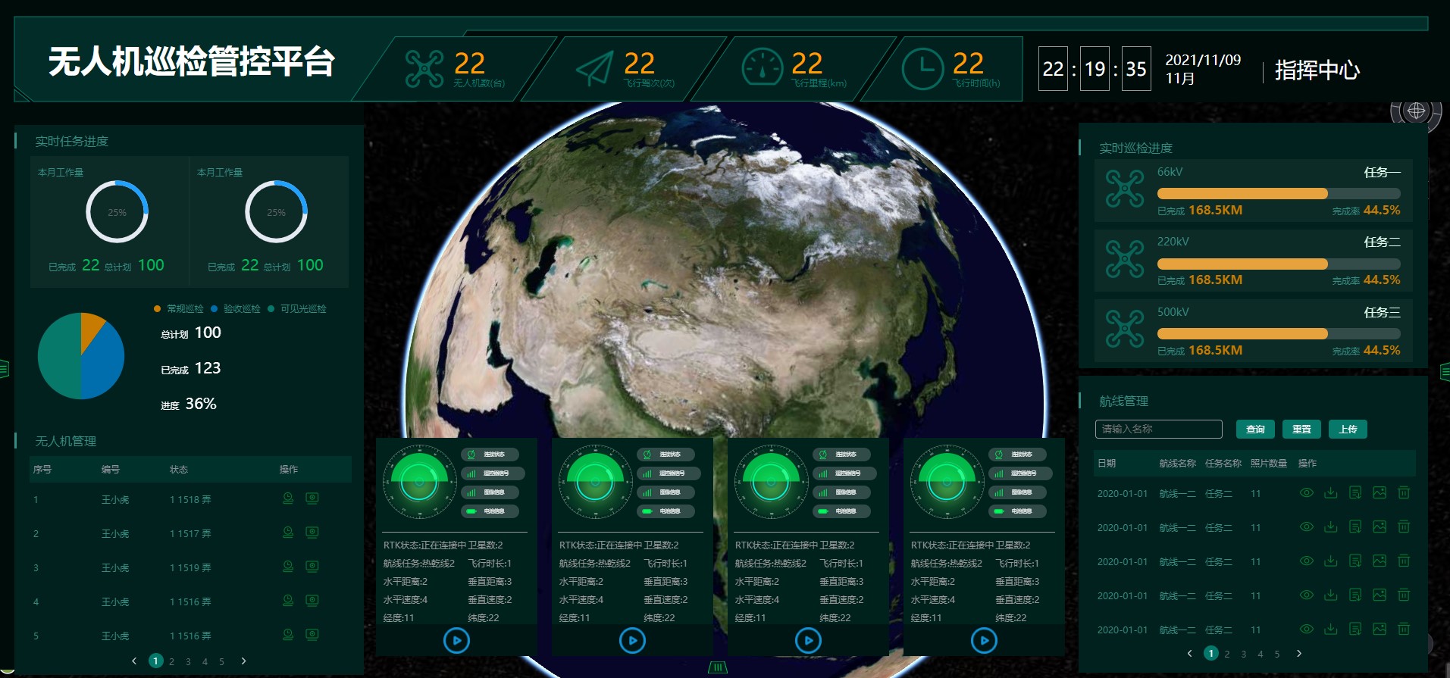Open page 2 in 无人机管理 pagination
The image size is (1450, 678).
pyautogui.click(x=172, y=661)
